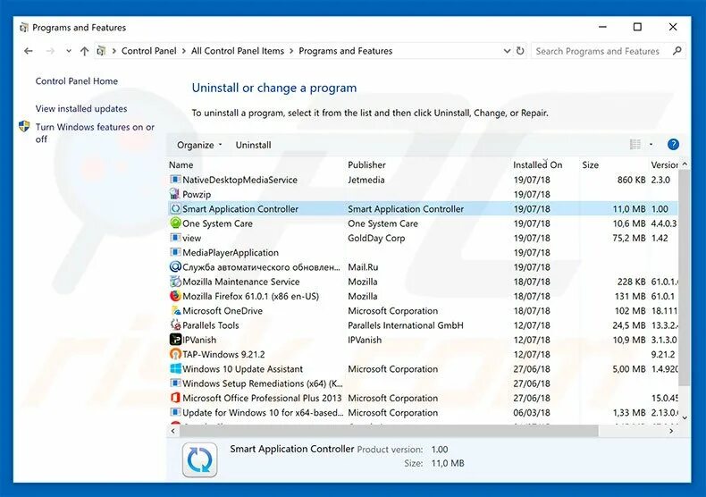706x497 pixels.
Task: Click the Mozilla Maintenance Service icon
Action: coord(175,282)
